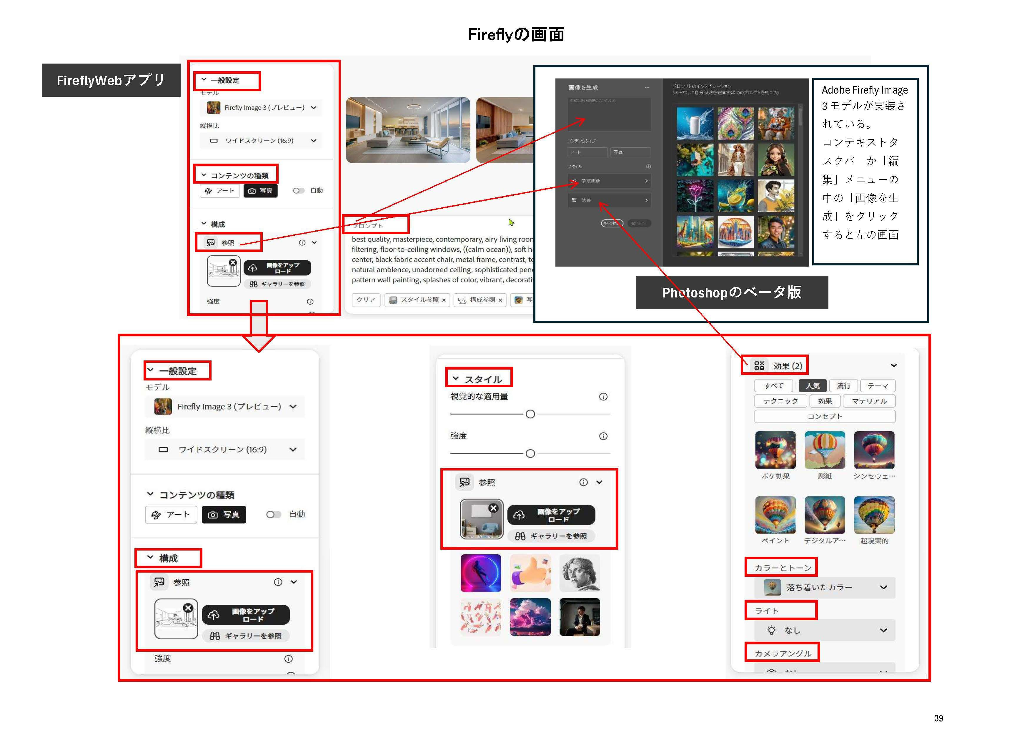Viewport: 1032px width, 730px height.
Task: Select the テクニック tab in effects
Action: (x=781, y=401)
